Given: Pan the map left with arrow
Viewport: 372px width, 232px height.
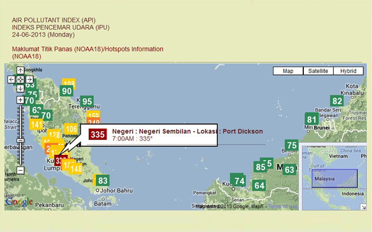Looking at the screenshot, I should [x=11, y=79].
